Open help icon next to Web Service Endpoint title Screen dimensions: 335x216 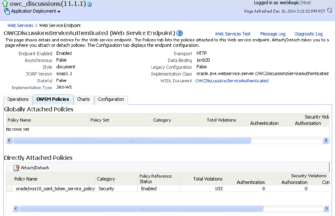coord(180,33)
